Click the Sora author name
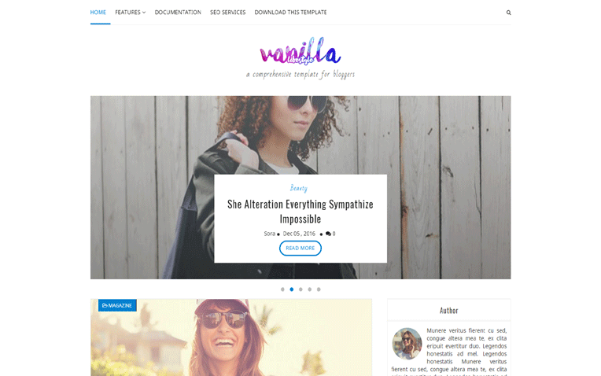Screen dimensions: 601x376 (x=270, y=234)
